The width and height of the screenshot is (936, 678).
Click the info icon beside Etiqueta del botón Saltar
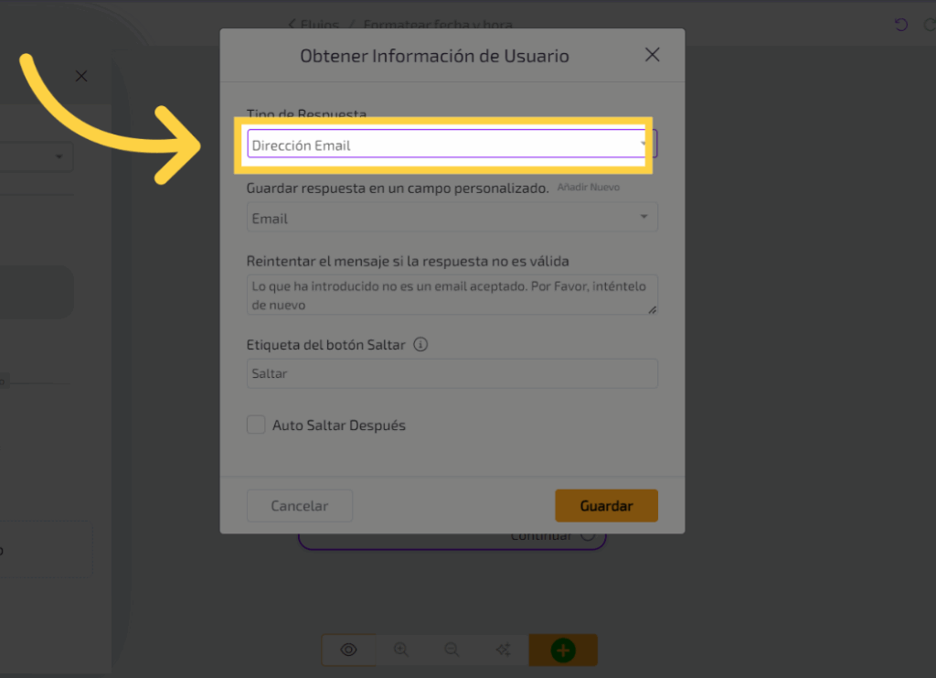(x=420, y=346)
